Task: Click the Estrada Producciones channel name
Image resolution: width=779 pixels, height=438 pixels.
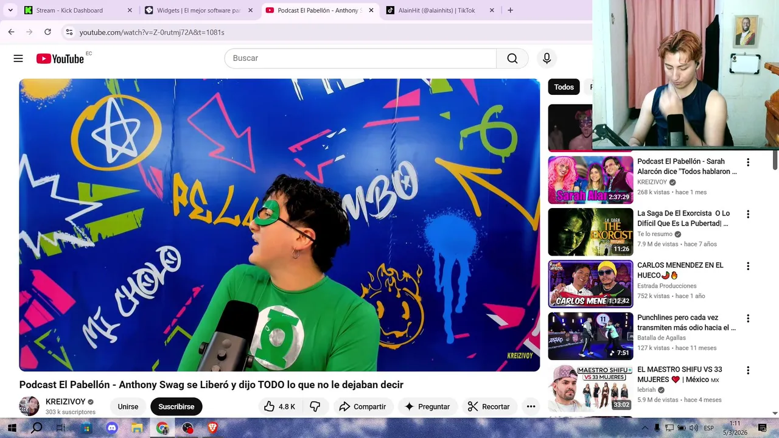Action: coord(667,286)
